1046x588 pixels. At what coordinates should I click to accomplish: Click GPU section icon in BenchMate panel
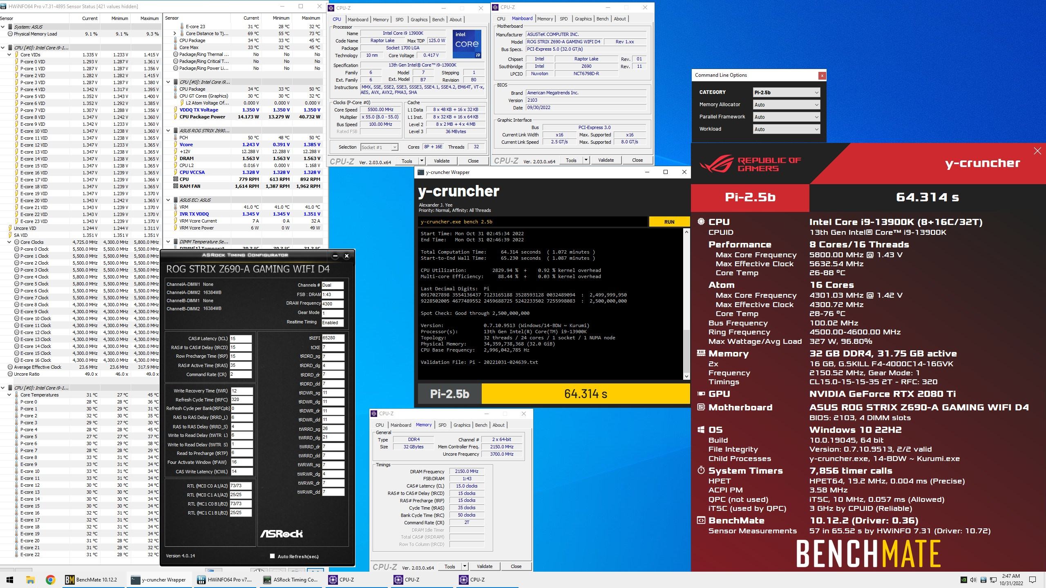point(701,394)
